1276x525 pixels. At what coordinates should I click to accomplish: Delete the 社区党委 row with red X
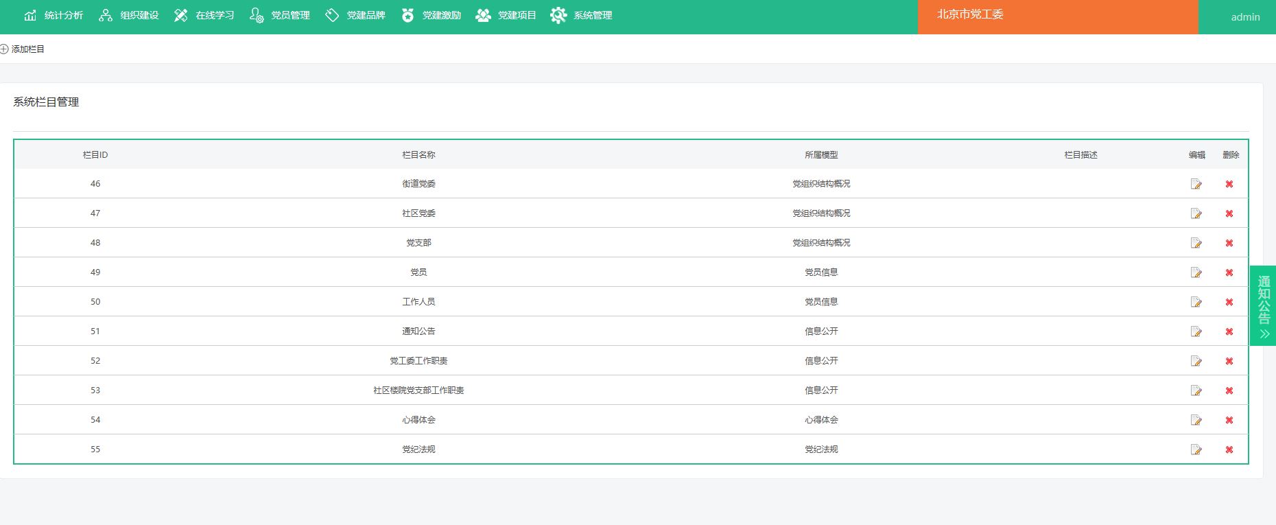point(1229,213)
